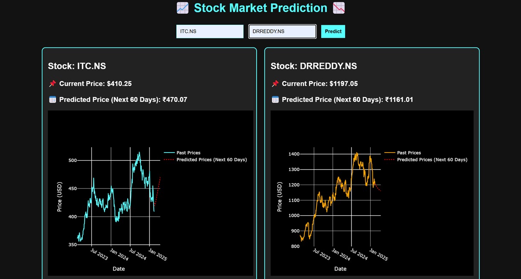Click the Date axis label under the ITC chart
The width and height of the screenshot is (521, 279).
(x=118, y=269)
